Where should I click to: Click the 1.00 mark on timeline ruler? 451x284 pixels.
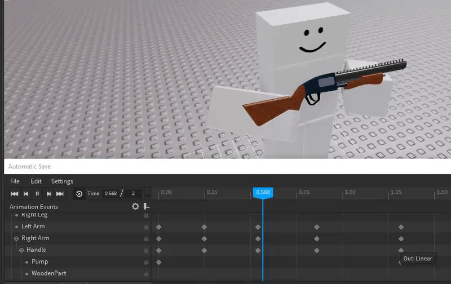tap(350, 192)
